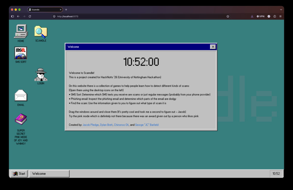Open the browser profile icon
The height and width of the screenshot is (190, 293).
tap(269, 16)
